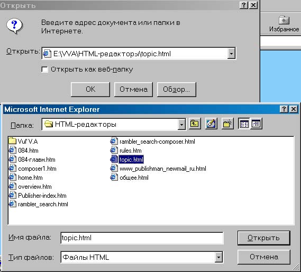Click the Имя файла input field
This screenshot has width=301, height=272.
[142, 238]
